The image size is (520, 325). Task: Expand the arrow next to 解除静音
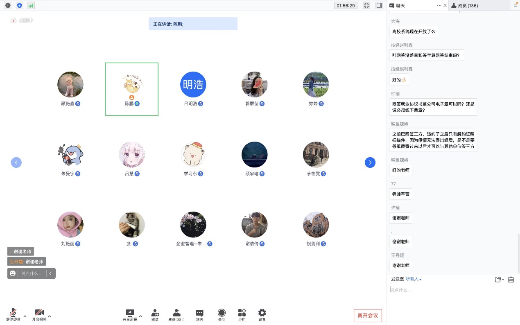25,316
